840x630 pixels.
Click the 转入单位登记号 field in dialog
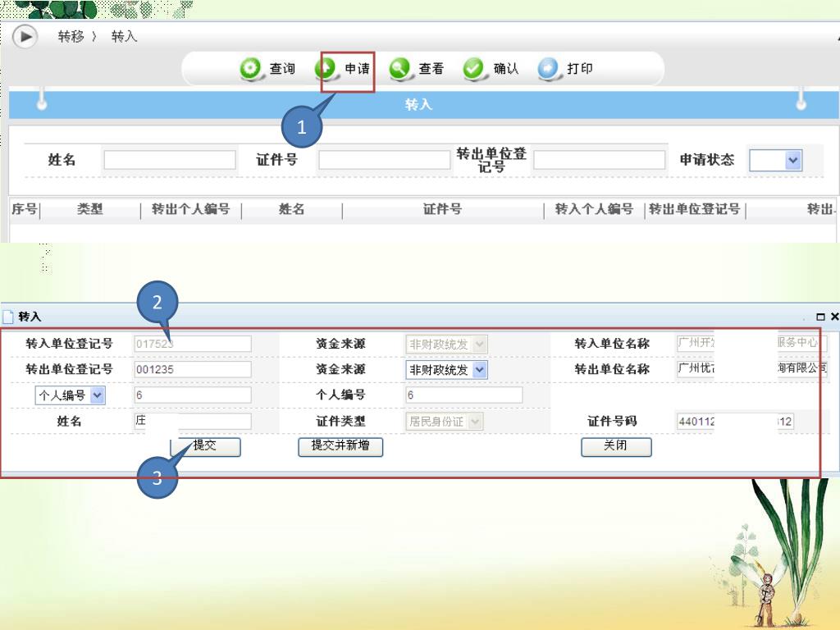[192, 344]
